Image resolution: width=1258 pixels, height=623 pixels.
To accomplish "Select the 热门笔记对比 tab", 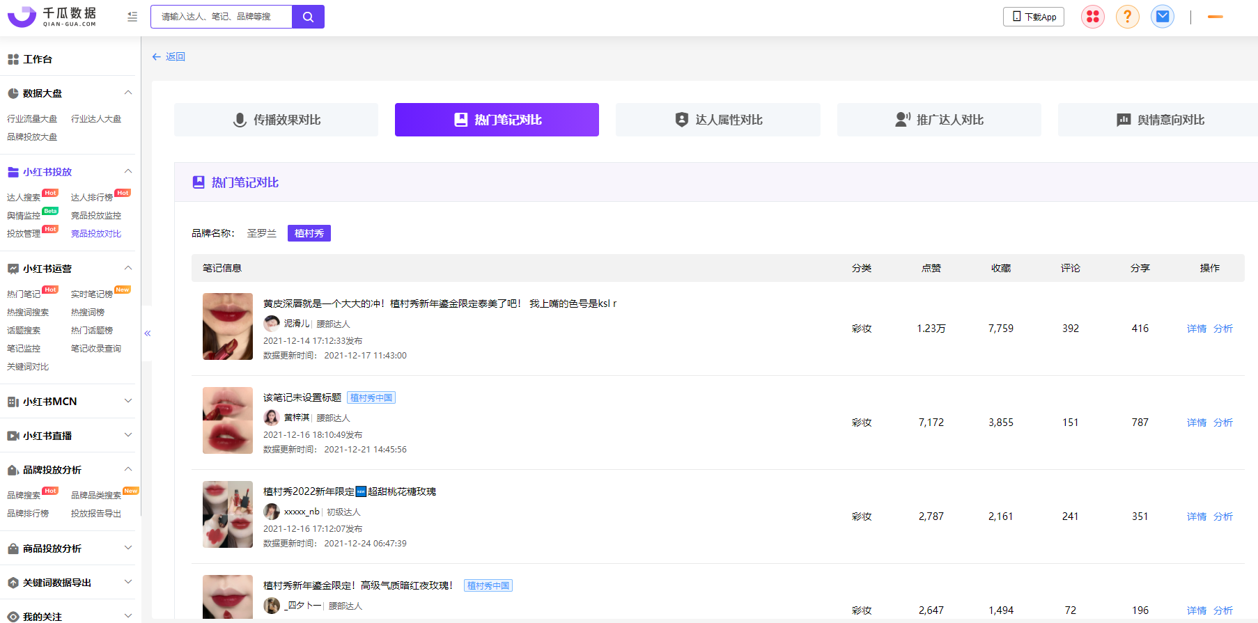I will tap(497, 120).
